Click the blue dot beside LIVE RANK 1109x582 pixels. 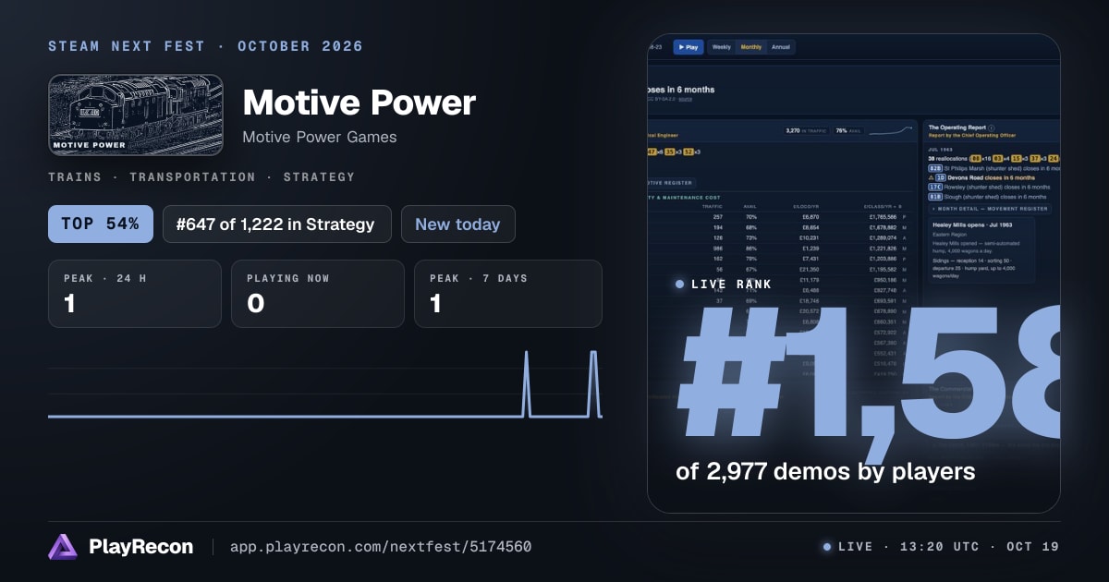680,285
